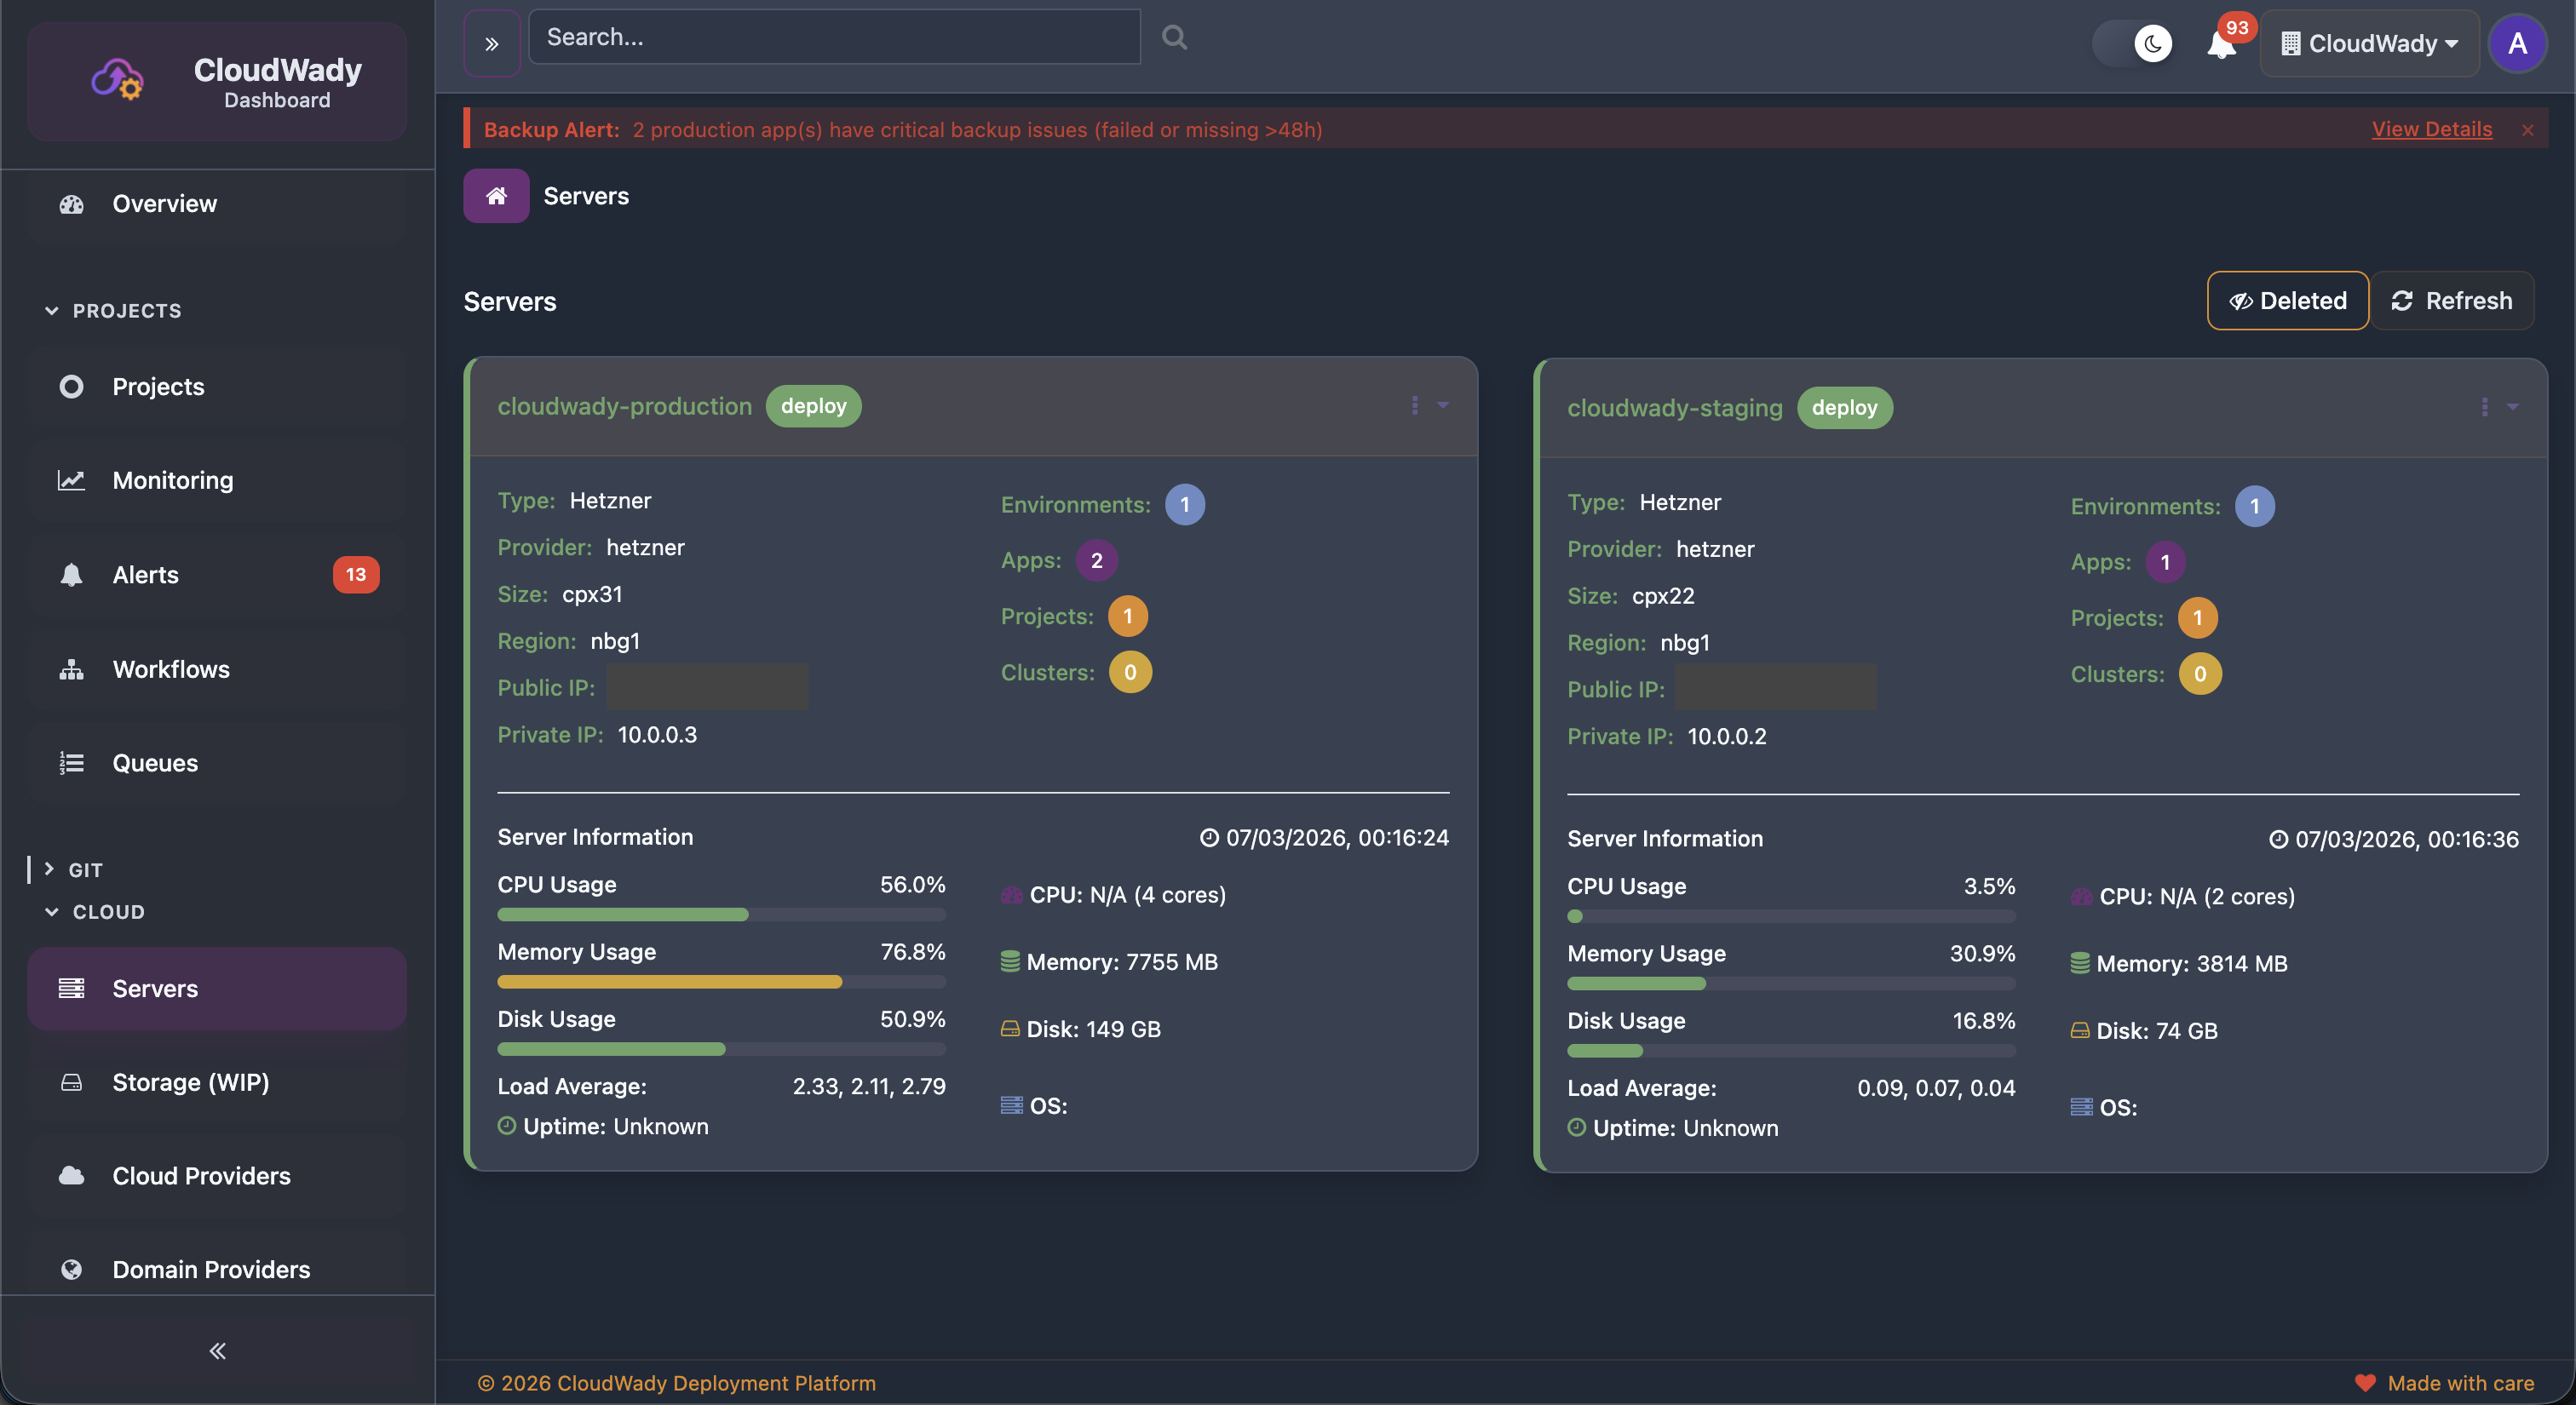2576x1405 pixels.
Task: Open cloudwady-production three-dot options menu
Action: click(1414, 405)
